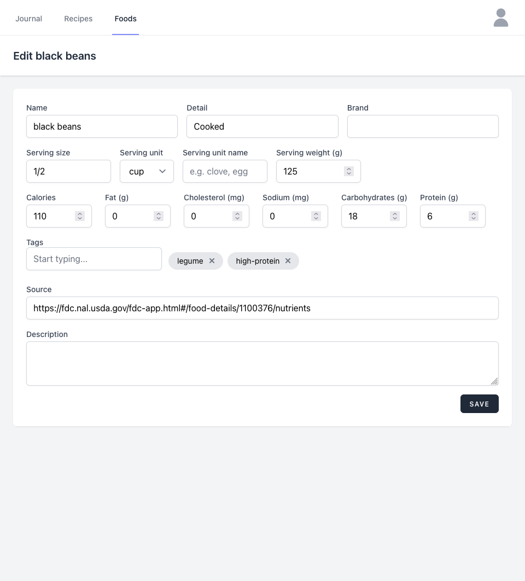Remove the high-protein tag
Viewport: 525px width, 581px height.
[288, 261]
